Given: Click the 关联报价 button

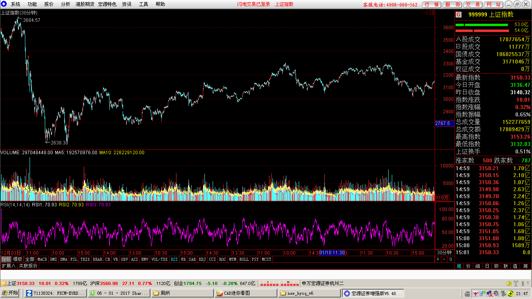Looking at the screenshot, I should [28, 266].
